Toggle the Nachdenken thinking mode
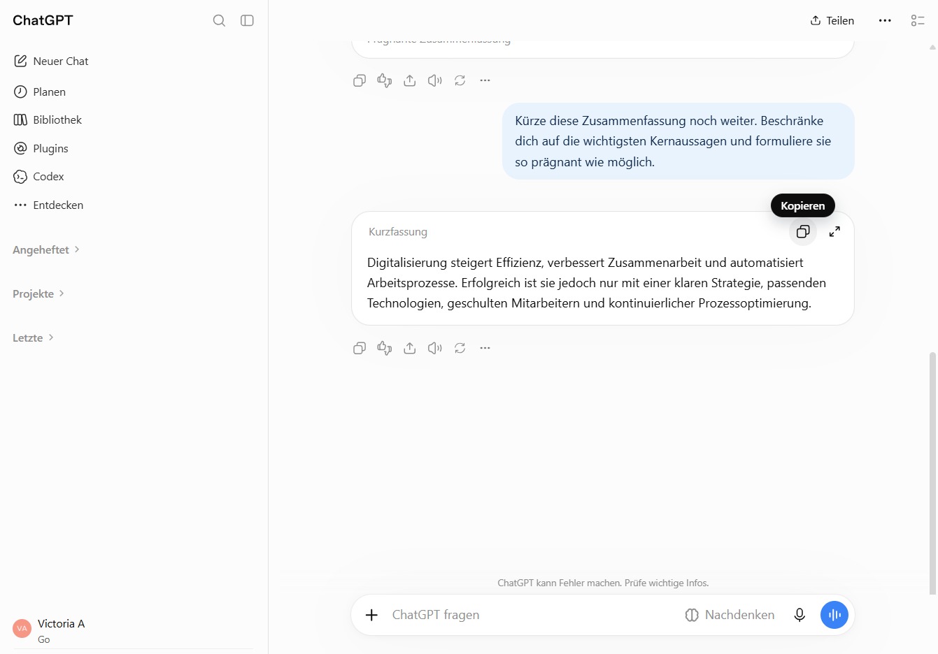 (730, 615)
